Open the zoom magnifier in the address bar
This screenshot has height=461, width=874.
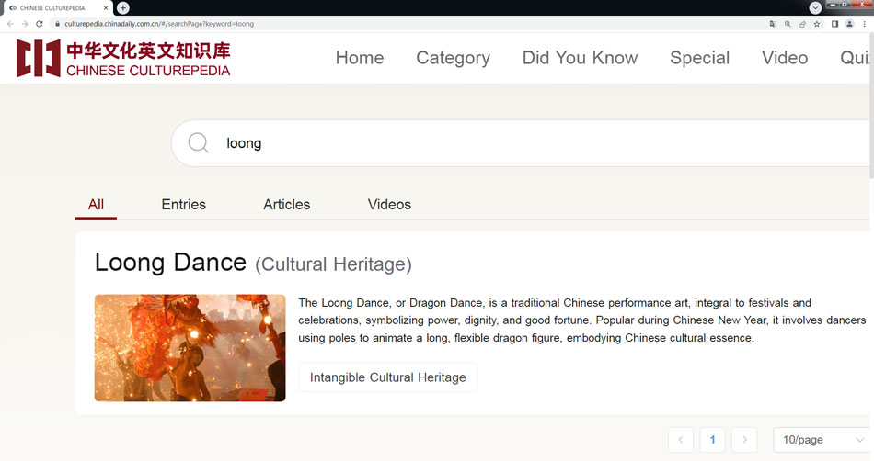point(788,24)
